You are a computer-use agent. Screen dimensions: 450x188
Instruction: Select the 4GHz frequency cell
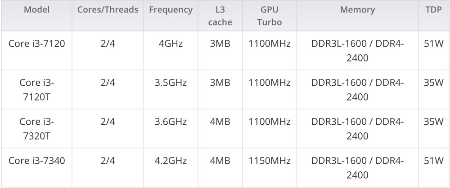click(x=171, y=51)
